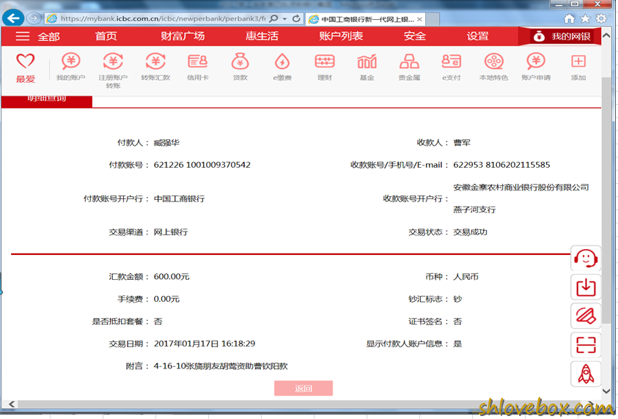Click the 返回 button
The image size is (618, 419).
click(x=304, y=388)
